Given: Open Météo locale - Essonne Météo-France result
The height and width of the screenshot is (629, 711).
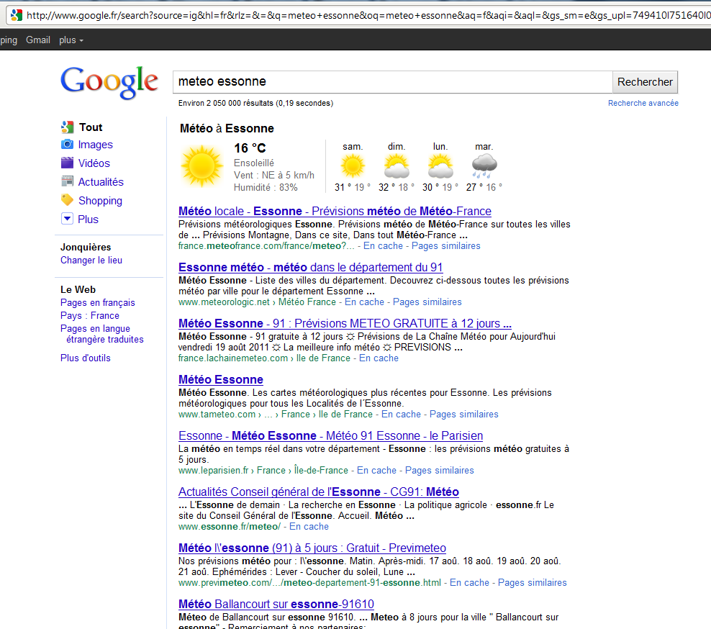Looking at the screenshot, I should 335,212.
